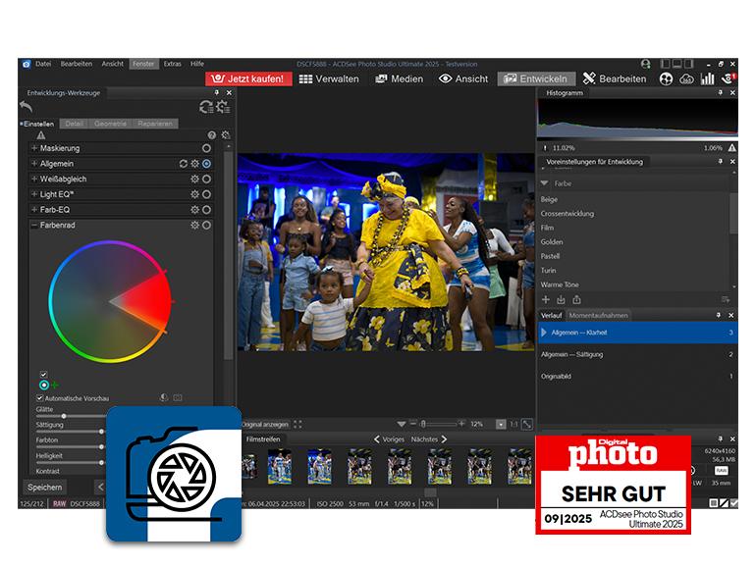This screenshot has height=567, width=756.
Task: Toggle the Maskierung group circle
Action: pos(206,148)
